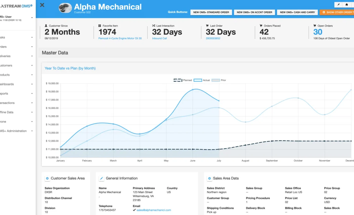
Task: Toggle the Actual series in chart legend
Action: point(202,80)
